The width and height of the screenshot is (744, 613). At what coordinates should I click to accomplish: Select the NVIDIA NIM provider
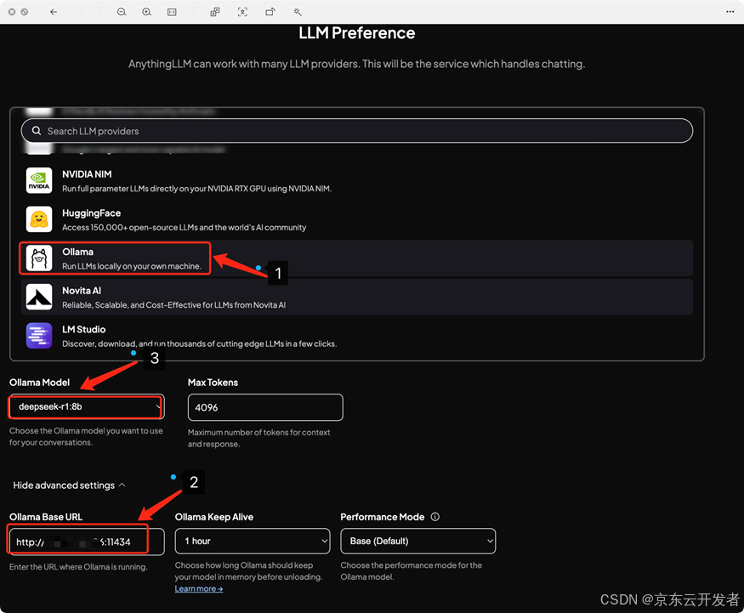point(357,180)
